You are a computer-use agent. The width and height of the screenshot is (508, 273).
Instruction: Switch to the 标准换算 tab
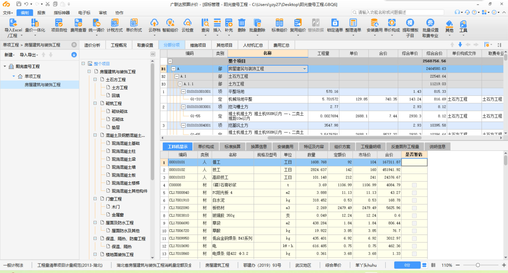pos(232,147)
